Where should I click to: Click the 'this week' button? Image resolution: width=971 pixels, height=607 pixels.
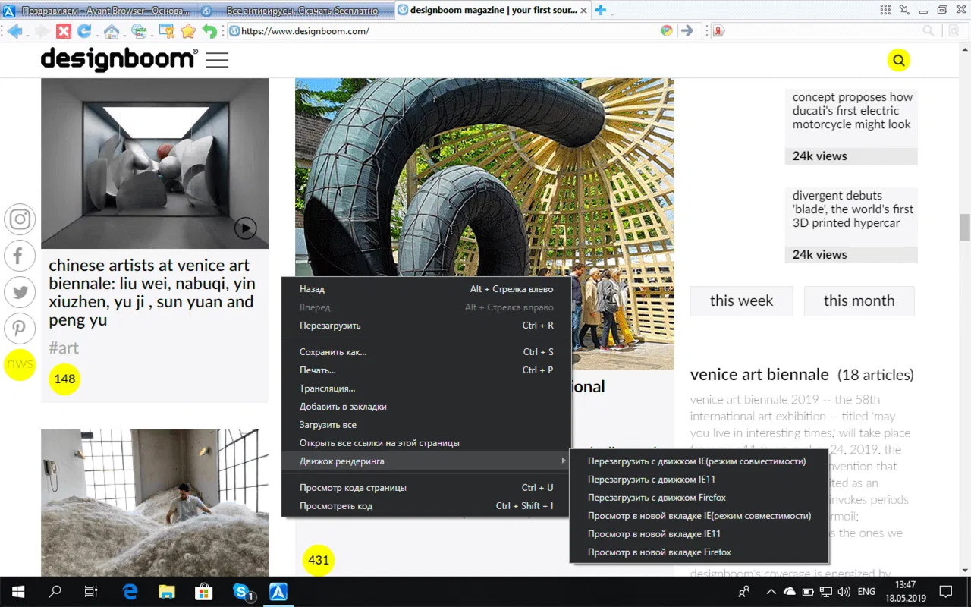pos(741,301)
